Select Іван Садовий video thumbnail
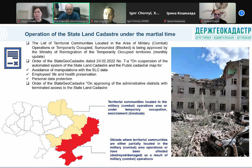 coord(108,13)
